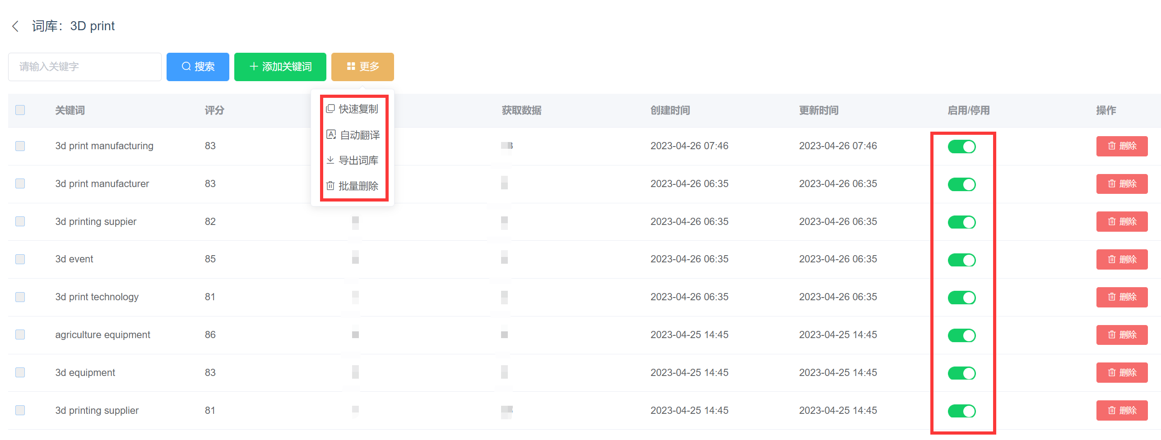Delete the 3d print manufacturing row

point(1122,146)
